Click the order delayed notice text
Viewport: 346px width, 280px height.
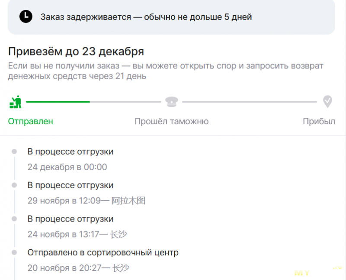click(x=146, y=17)
